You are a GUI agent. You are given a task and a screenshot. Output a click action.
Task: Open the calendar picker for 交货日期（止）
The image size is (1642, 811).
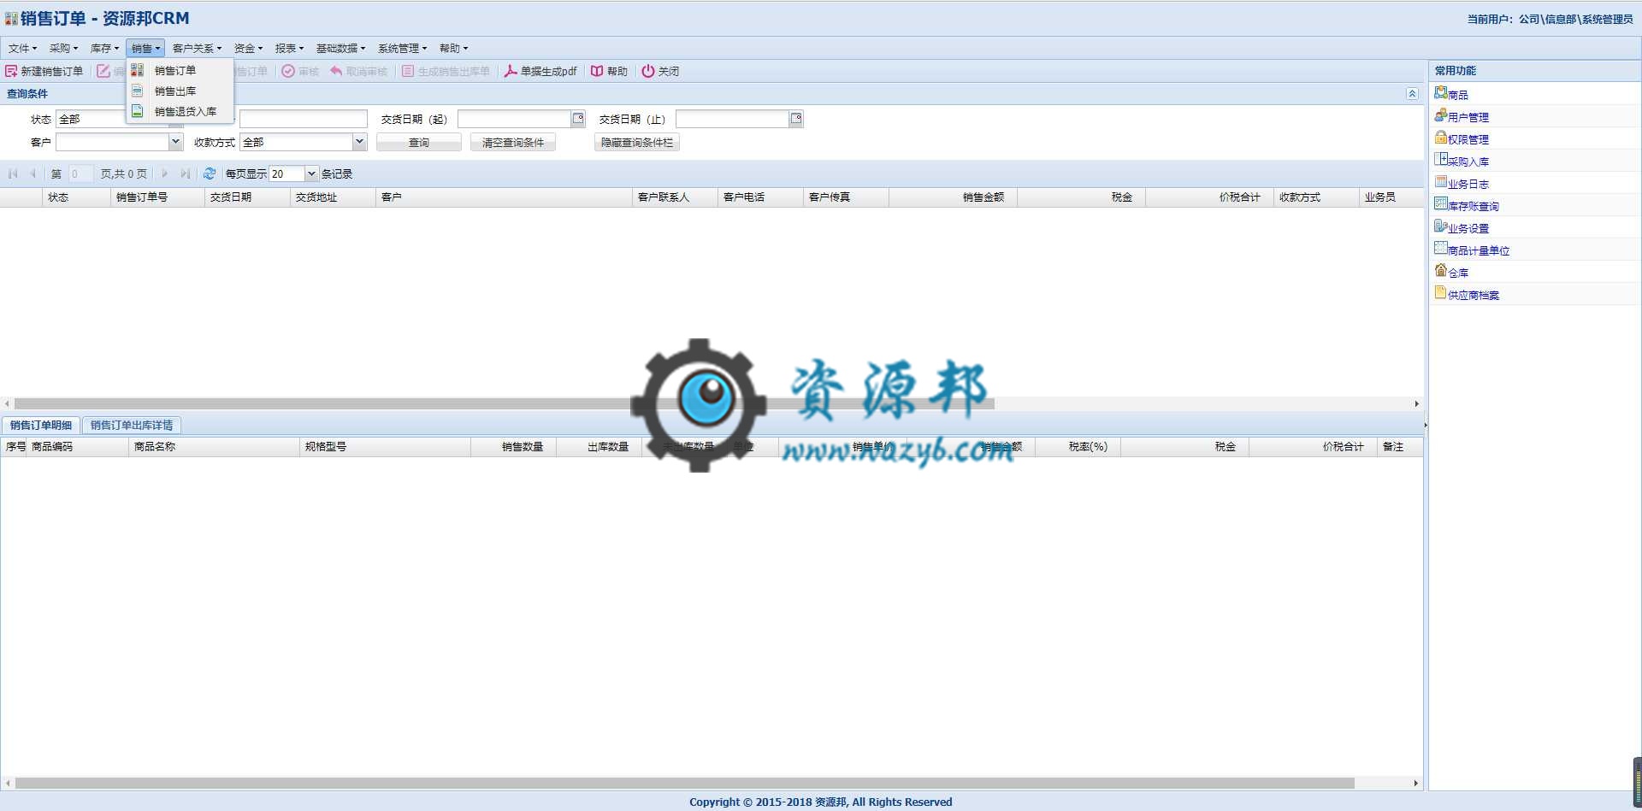pos(796,119)
